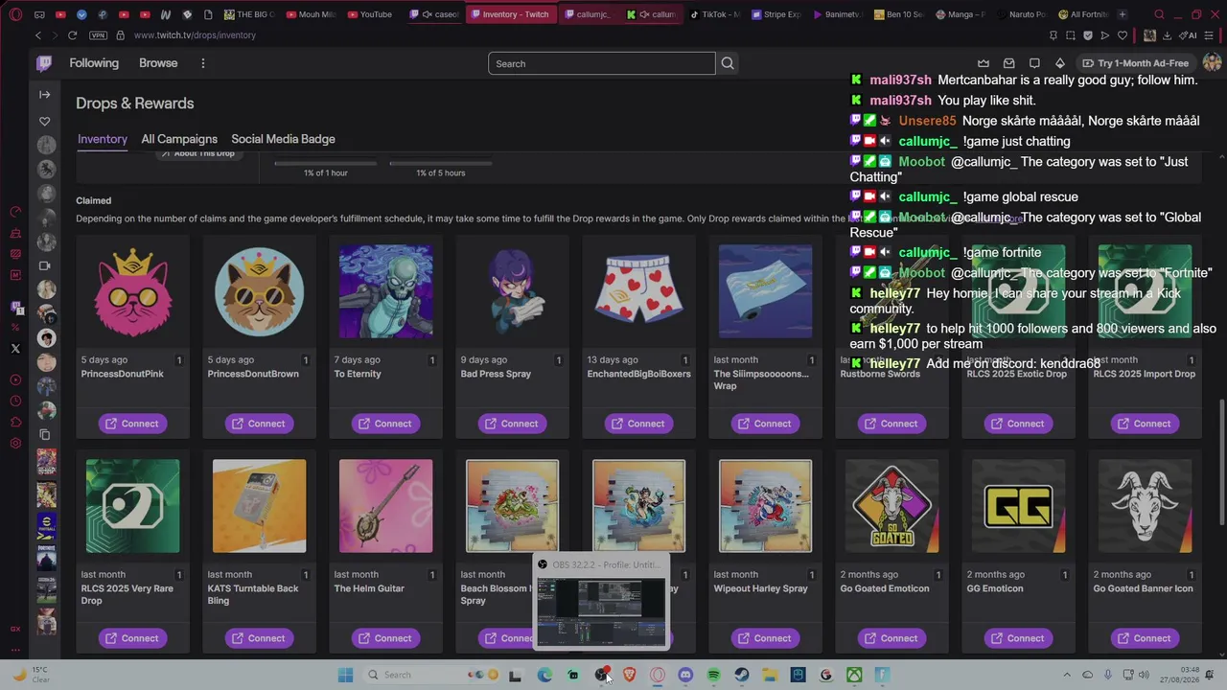The image size is (1227, 690).
Task: Click Connect under Go Goated Banner Icon
Action: coord(1145,638)
